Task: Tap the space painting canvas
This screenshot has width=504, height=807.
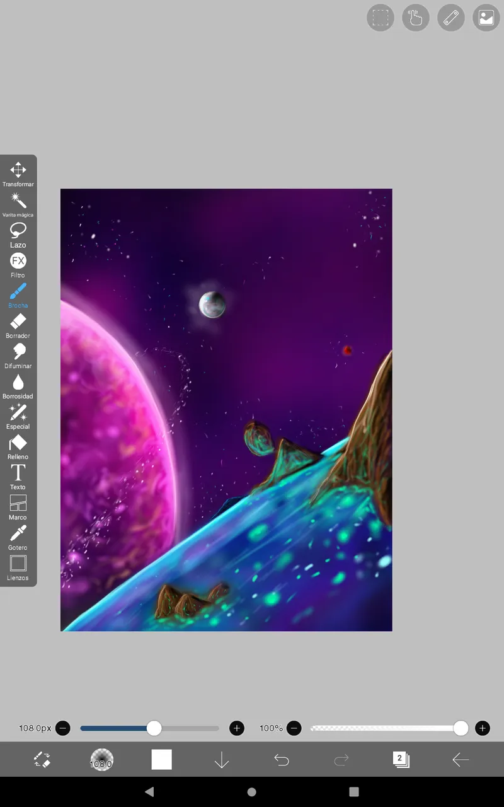Action: pos(226,410)
